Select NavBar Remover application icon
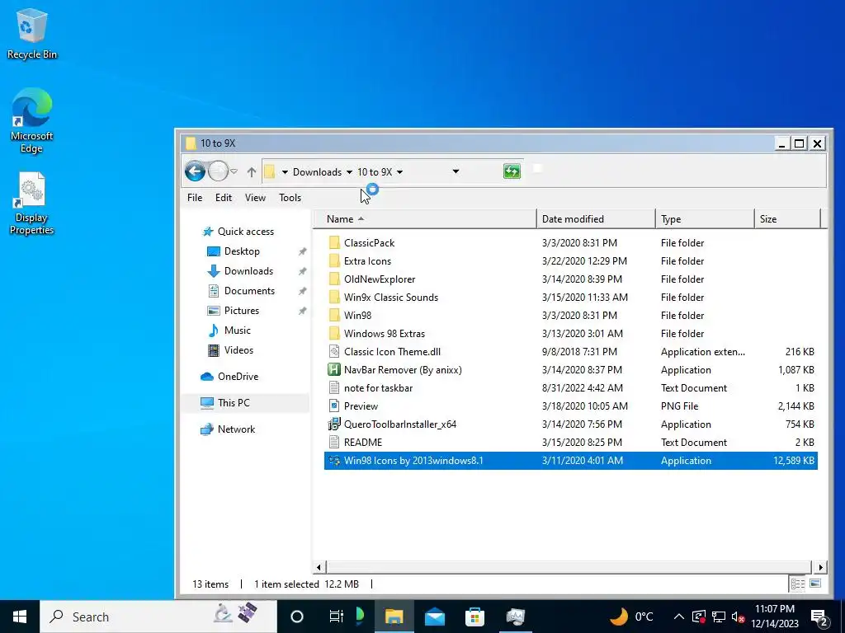The height and width of the screenshot is (633, 845). 334,370
